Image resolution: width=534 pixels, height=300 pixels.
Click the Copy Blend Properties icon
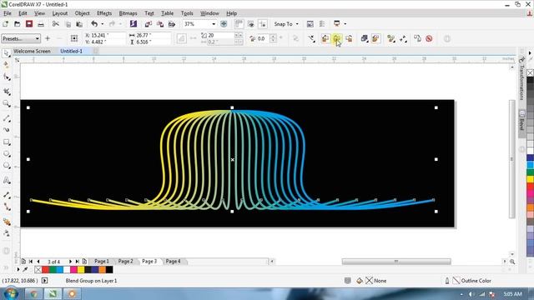pyautogui.click(x=417, y=38)
